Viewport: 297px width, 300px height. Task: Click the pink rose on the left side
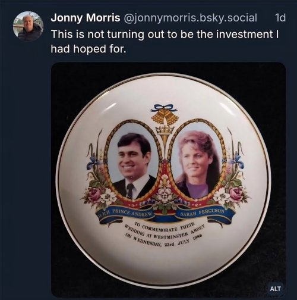point(94,195)
